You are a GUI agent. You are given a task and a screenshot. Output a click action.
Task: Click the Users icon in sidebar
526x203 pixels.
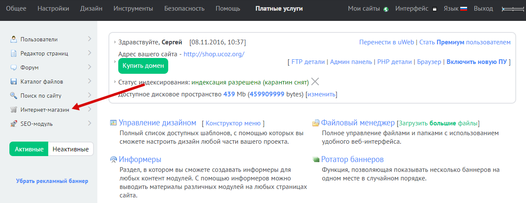tap(14, 39)
